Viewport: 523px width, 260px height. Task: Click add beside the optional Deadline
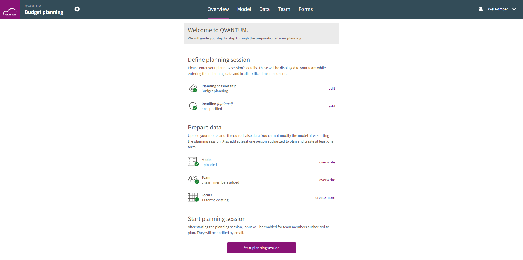pyautogui.click(x=332, y=106)
